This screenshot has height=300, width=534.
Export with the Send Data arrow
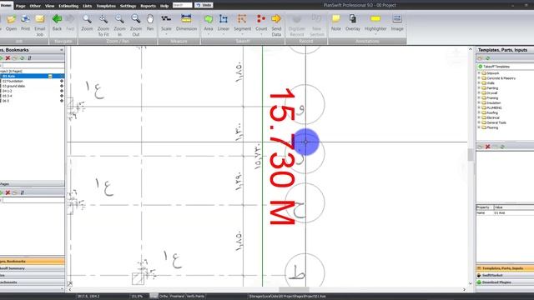(276, 25)
